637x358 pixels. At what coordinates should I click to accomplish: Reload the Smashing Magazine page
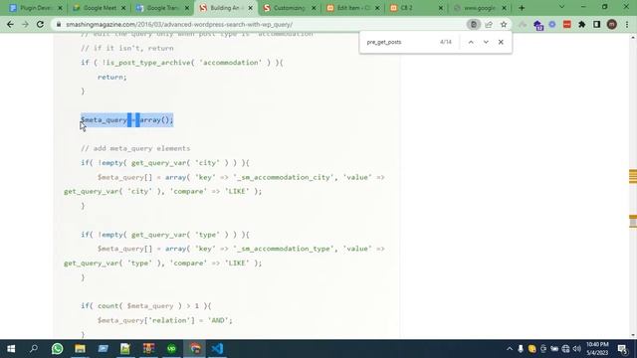click(40, 24)
